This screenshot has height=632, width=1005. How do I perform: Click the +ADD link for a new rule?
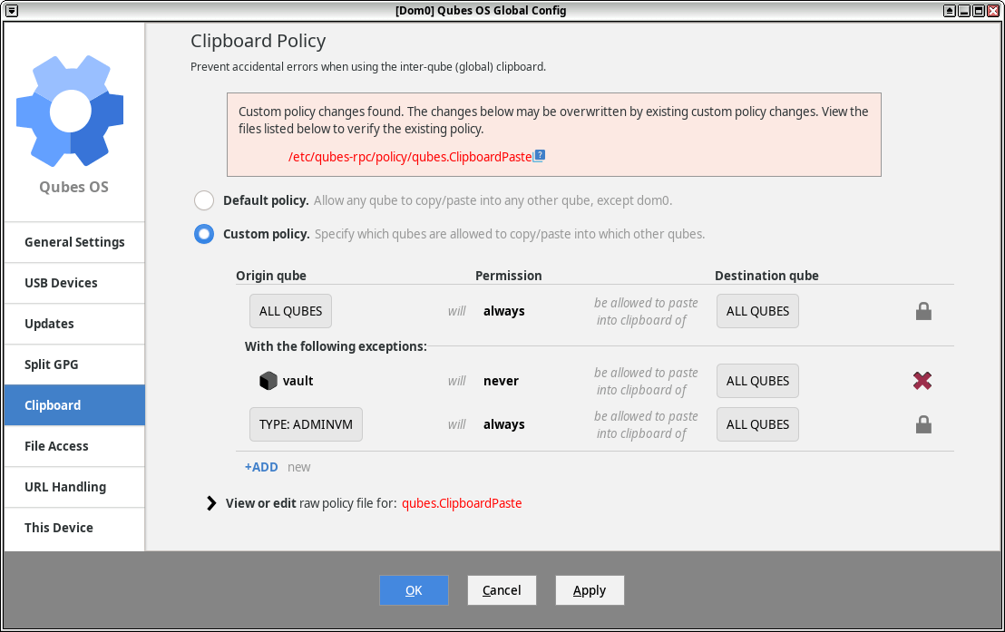pos(261,466)
